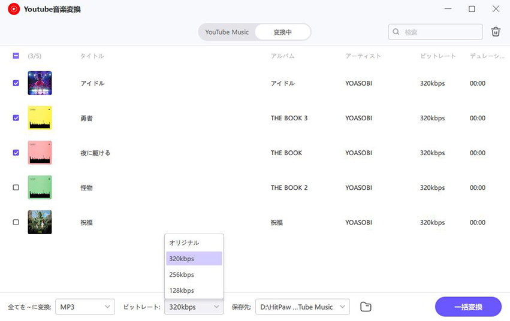This screenshot has height=321, width=510.
Task: Choose 128kbps bitrate option
Action: point(194,290)
